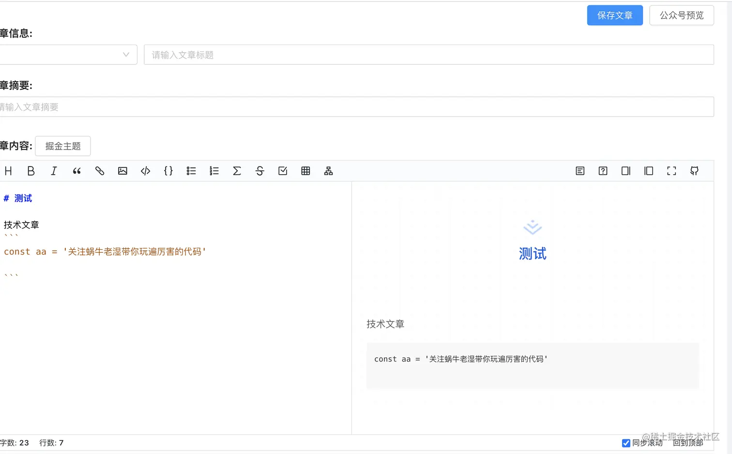This screenshot has width=732, height=454.
Task: Choose the 掘金主题 theme button
Action: click(63, 146)
